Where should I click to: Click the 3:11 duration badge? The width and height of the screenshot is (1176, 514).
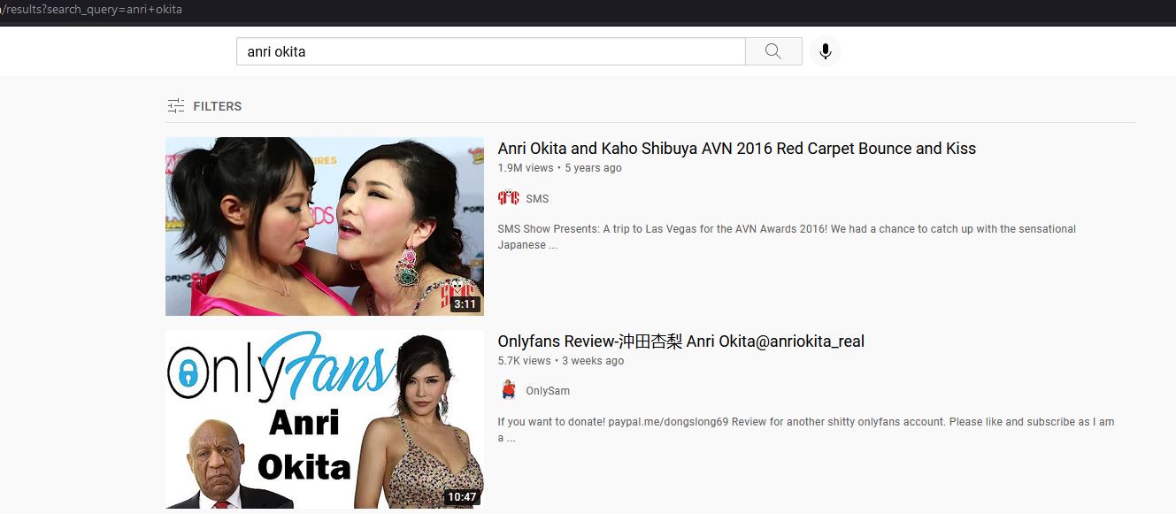465,304
